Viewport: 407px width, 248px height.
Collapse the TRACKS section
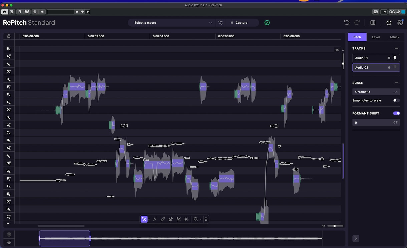pyautogui.click(x=396, y=48)
